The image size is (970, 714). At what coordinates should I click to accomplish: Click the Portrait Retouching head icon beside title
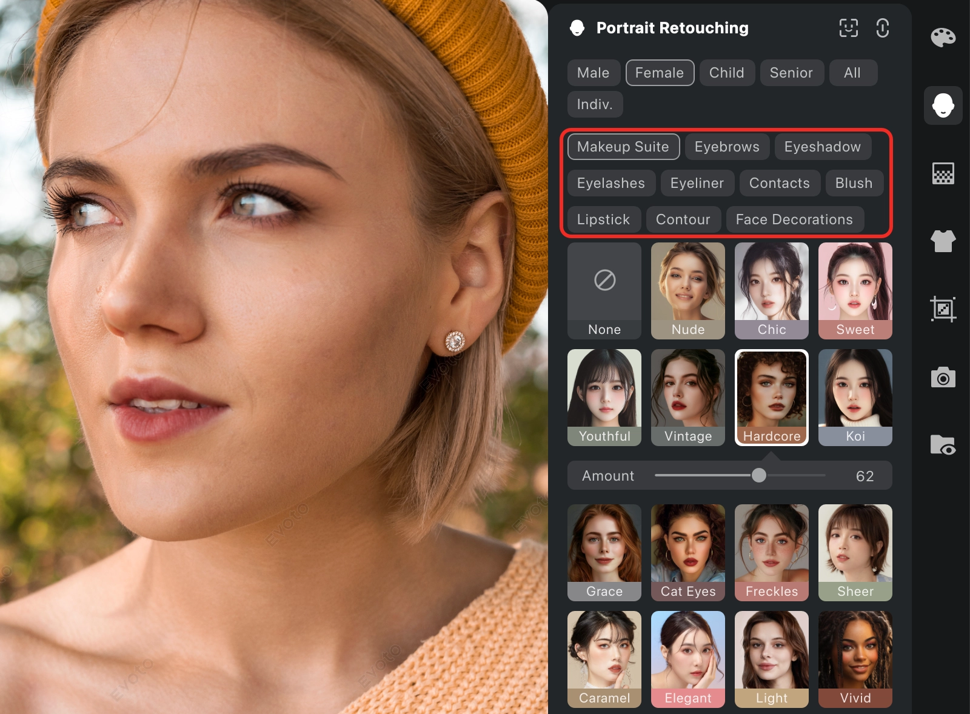(577, 28)
